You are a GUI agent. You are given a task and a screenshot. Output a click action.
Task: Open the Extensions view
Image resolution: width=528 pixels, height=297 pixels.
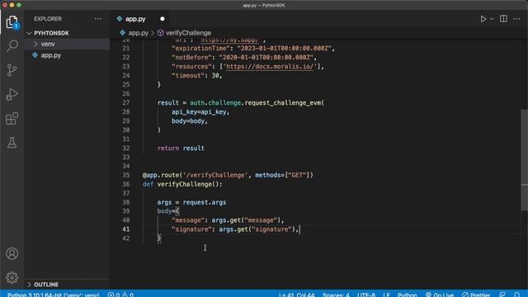tap(12, 119)
